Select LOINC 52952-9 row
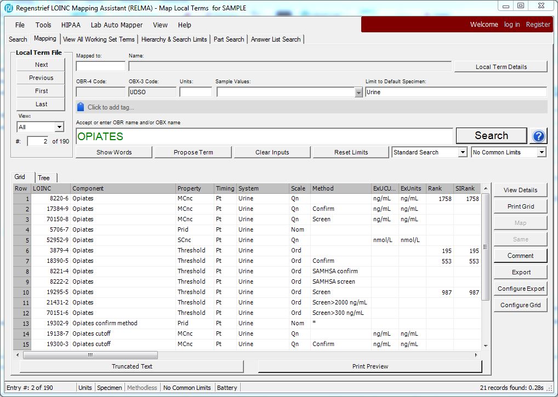The image size is (558, 397). [247, 240]
